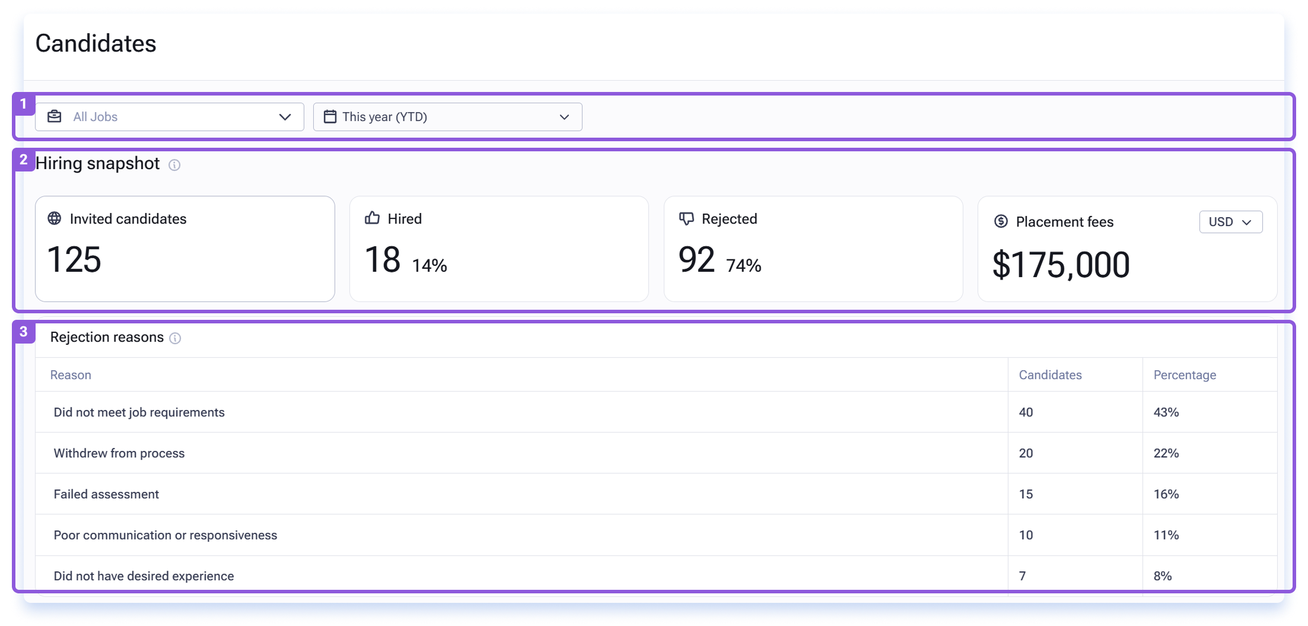This screenshot has width=1308, height=626.
Task: Expand the This year (YTD) date dropdown
Action: tap(448, 117)
